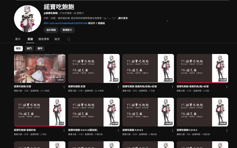Select the 最新 sort chip
This screenshot has height=148, width=237.
[18, 49]
